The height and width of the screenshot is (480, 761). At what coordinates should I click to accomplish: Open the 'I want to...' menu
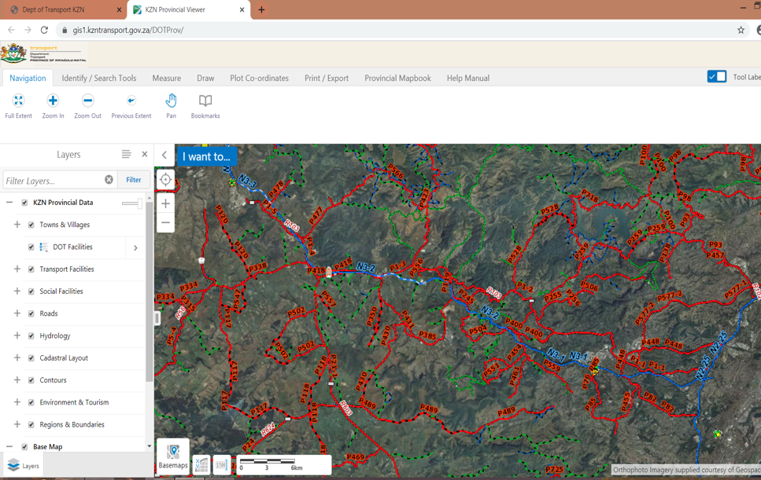coord(207,156)
